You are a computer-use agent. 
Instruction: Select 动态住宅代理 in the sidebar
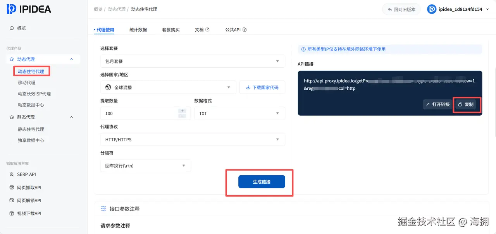point(31,72)
